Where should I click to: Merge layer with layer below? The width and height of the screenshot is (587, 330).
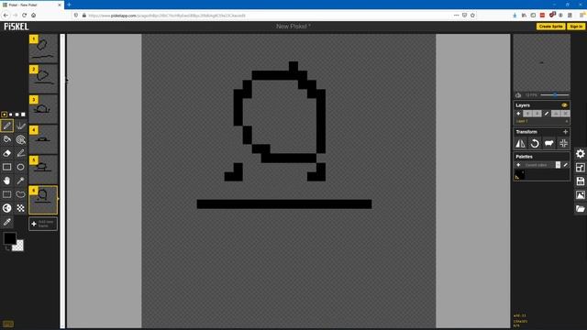[556, 114]
